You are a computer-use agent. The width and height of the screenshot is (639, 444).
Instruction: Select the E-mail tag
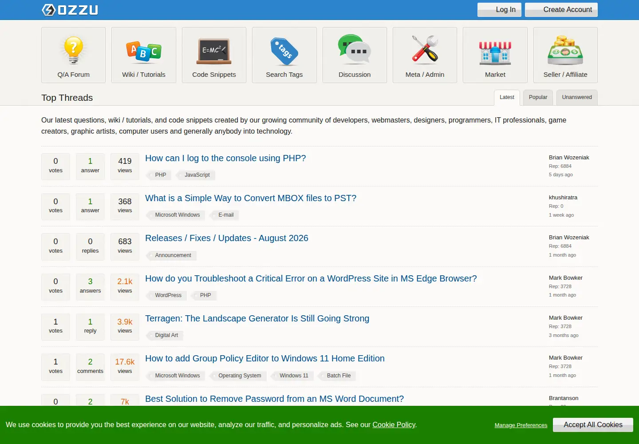225,215
